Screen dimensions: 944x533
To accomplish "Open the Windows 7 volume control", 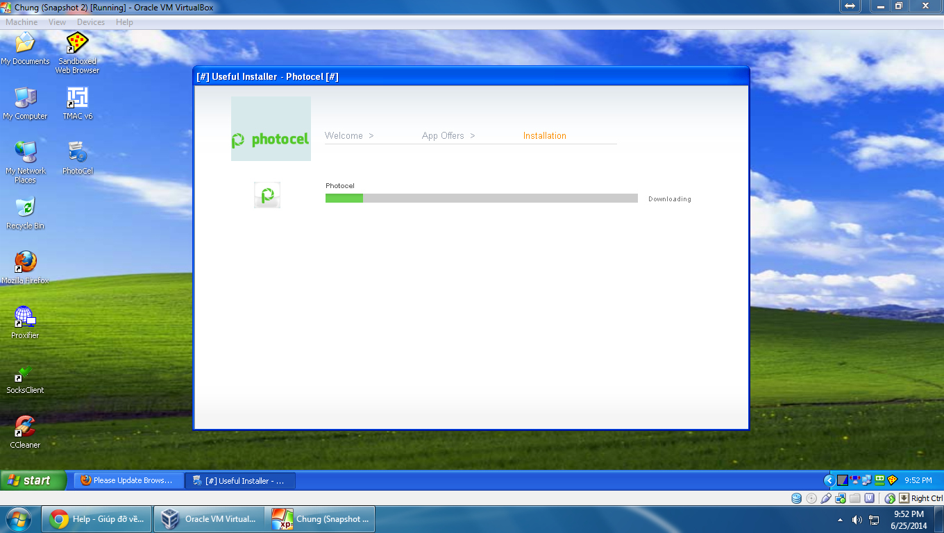I will pos(857,520).
